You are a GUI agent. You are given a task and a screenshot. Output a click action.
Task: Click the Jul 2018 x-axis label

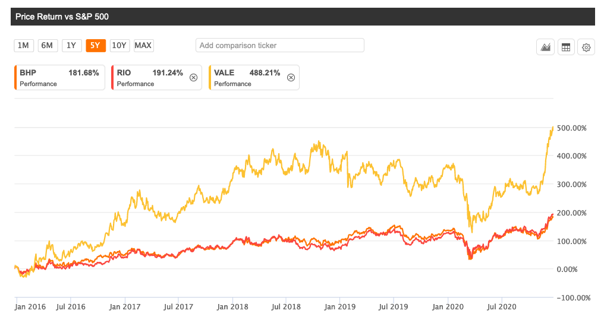pyautogui.click(x=286, y=307)
